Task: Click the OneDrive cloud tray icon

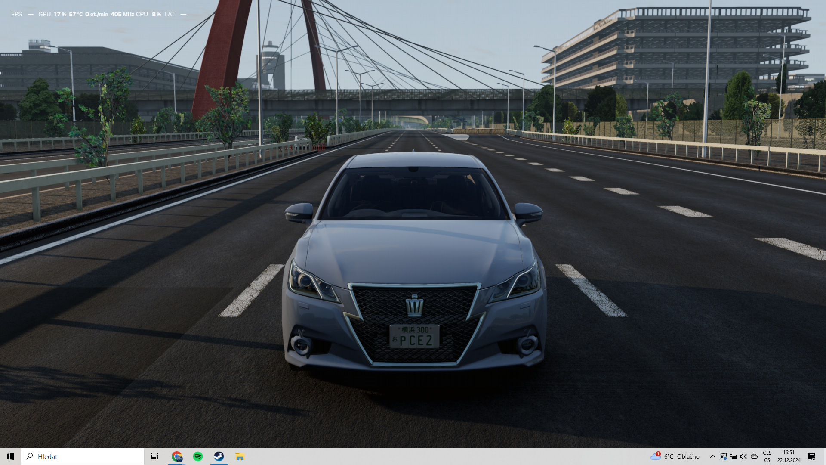Action: coord(754,456)
